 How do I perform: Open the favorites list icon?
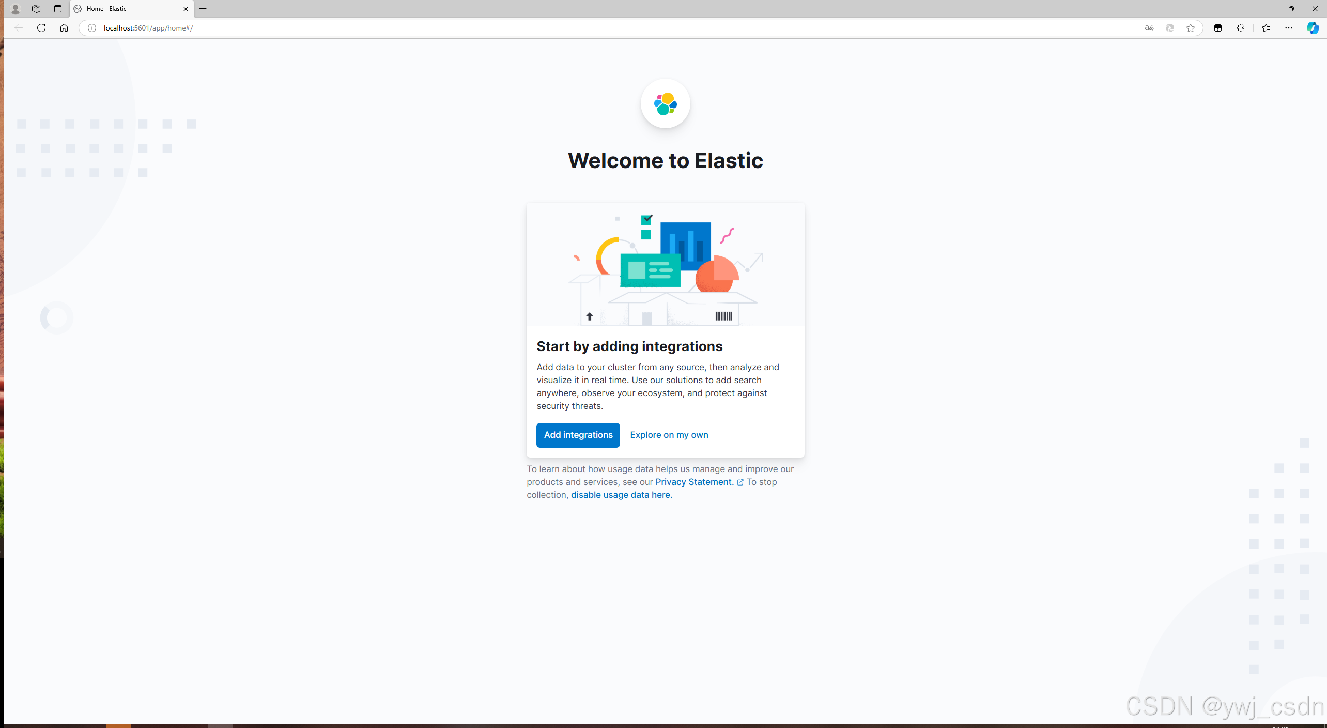coord(1266,28)
